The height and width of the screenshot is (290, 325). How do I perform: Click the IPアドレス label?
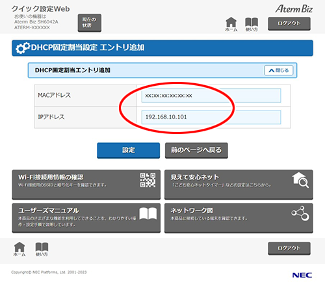(x=51, y=117)
